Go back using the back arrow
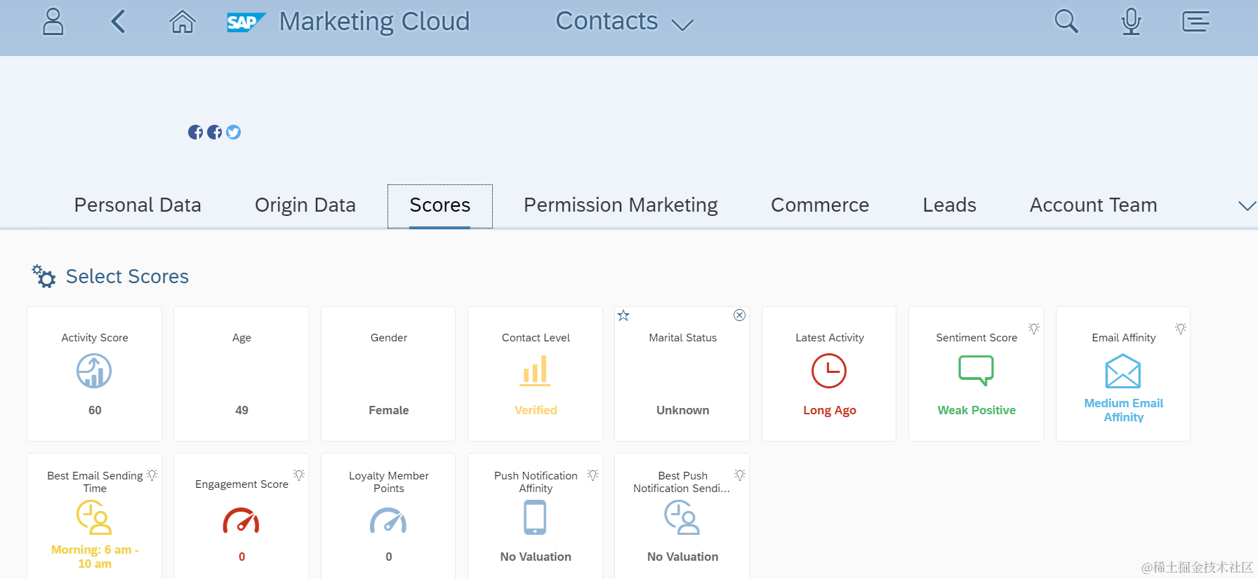Screen dimensions: 1258x579 [x=118, y=22]
